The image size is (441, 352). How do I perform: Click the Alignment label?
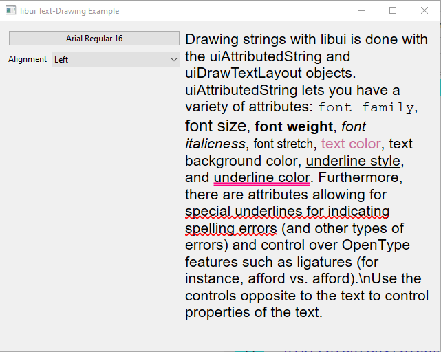coord(28,60)
